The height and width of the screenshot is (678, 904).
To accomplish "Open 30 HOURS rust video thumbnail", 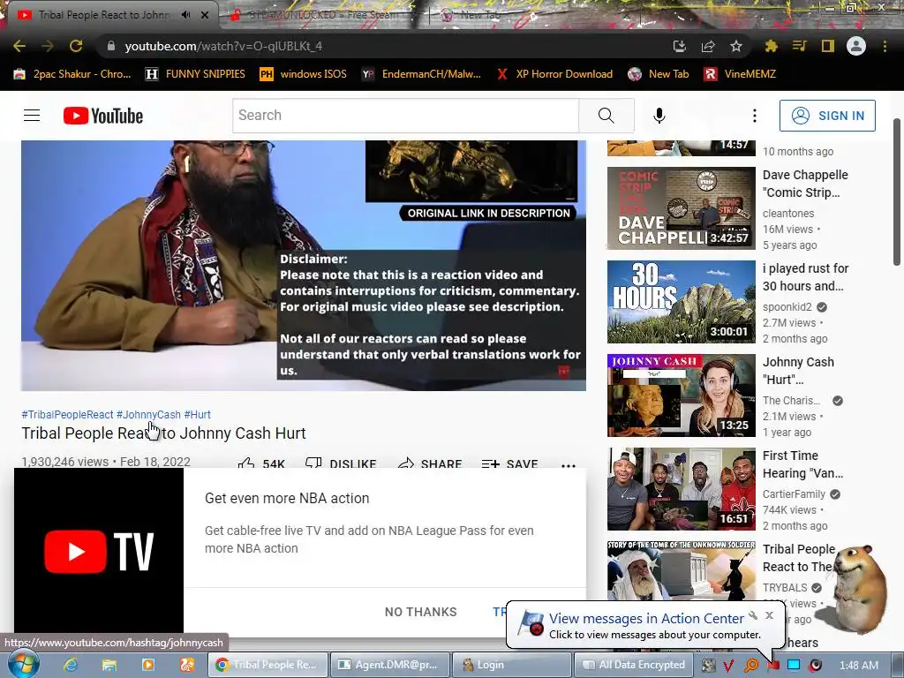I will coord(682,302).
